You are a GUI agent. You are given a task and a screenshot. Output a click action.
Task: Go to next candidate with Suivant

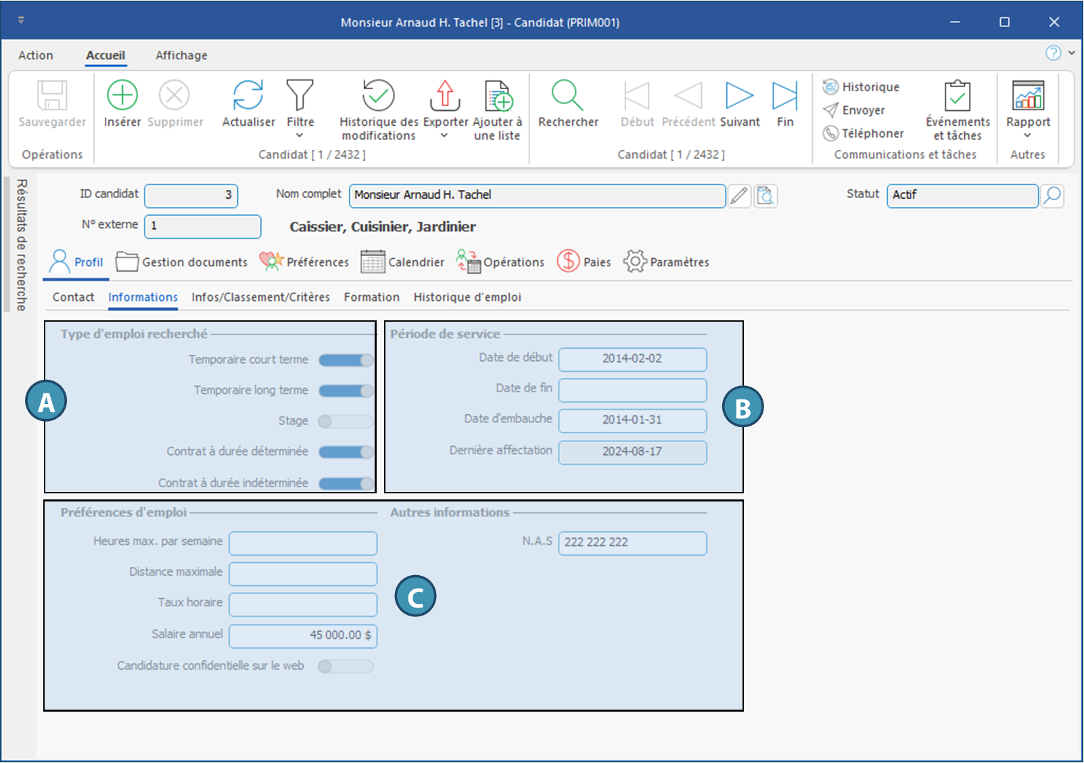coord(739,95)
